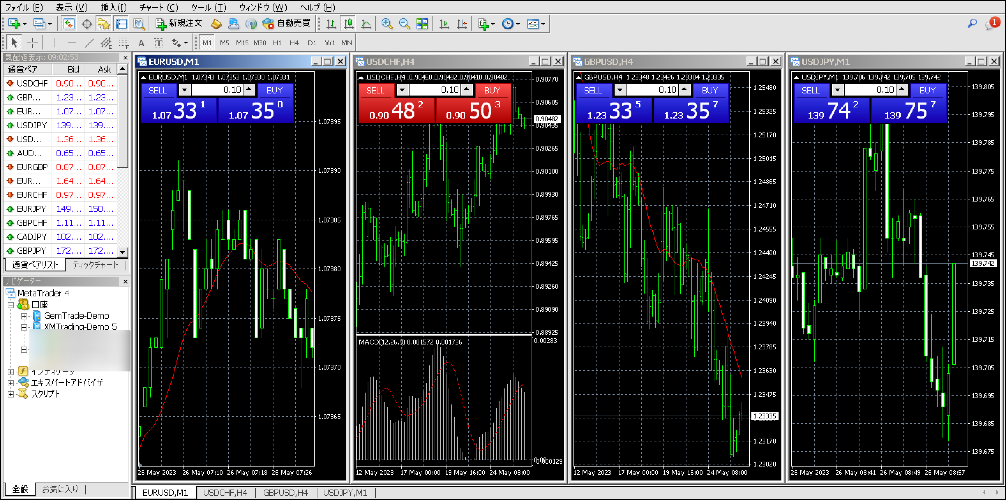This screenshot has width=1006, height=500.
Task: Enable chart auto scroll
Action: pyautogui.click(x=444, y=24)
